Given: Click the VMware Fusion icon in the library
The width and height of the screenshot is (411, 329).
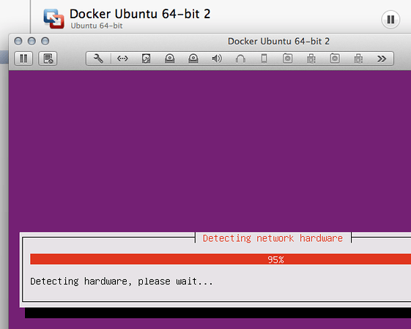Looking at the screenshot, I should [53, 18].
